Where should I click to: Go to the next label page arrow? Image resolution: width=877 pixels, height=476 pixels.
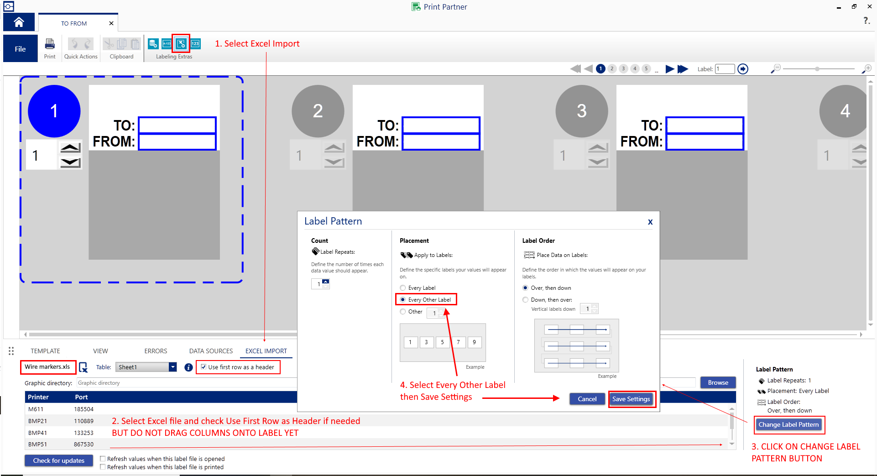click(x=669, y=69)
